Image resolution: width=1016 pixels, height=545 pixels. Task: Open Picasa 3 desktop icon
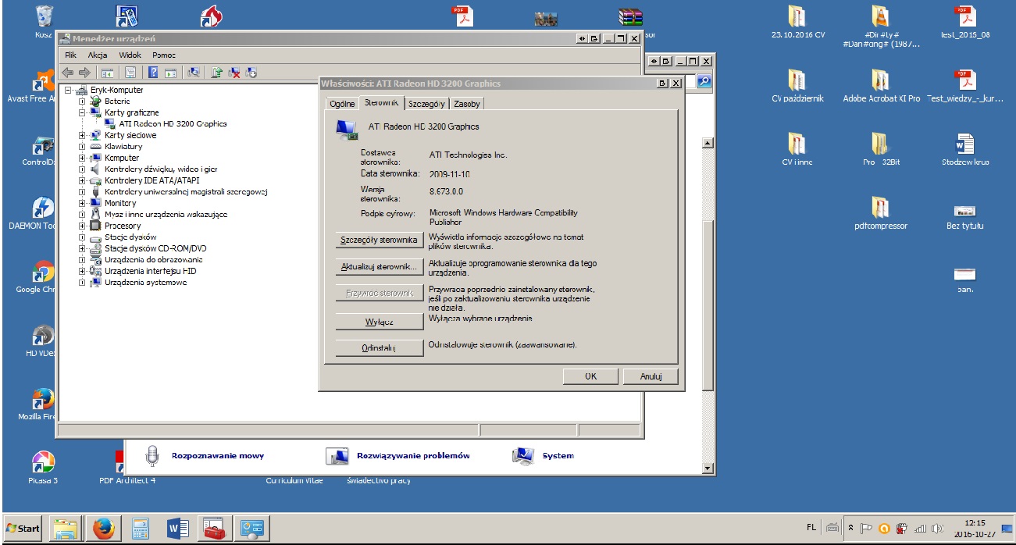click(x=43, y=468)
